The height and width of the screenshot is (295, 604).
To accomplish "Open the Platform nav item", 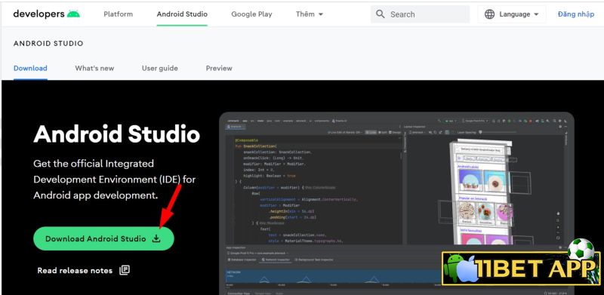I will click(x=119, y=14).
